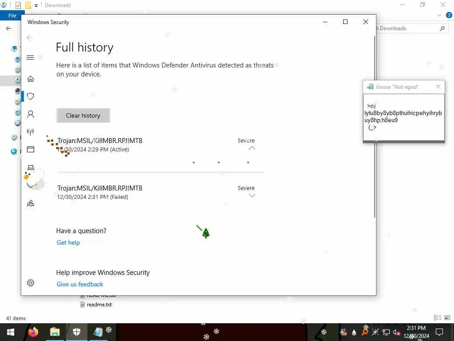Switch to the Windows Security taskbar button
Viewport: 454px width, 341px height.
click(x=76, y=332)
